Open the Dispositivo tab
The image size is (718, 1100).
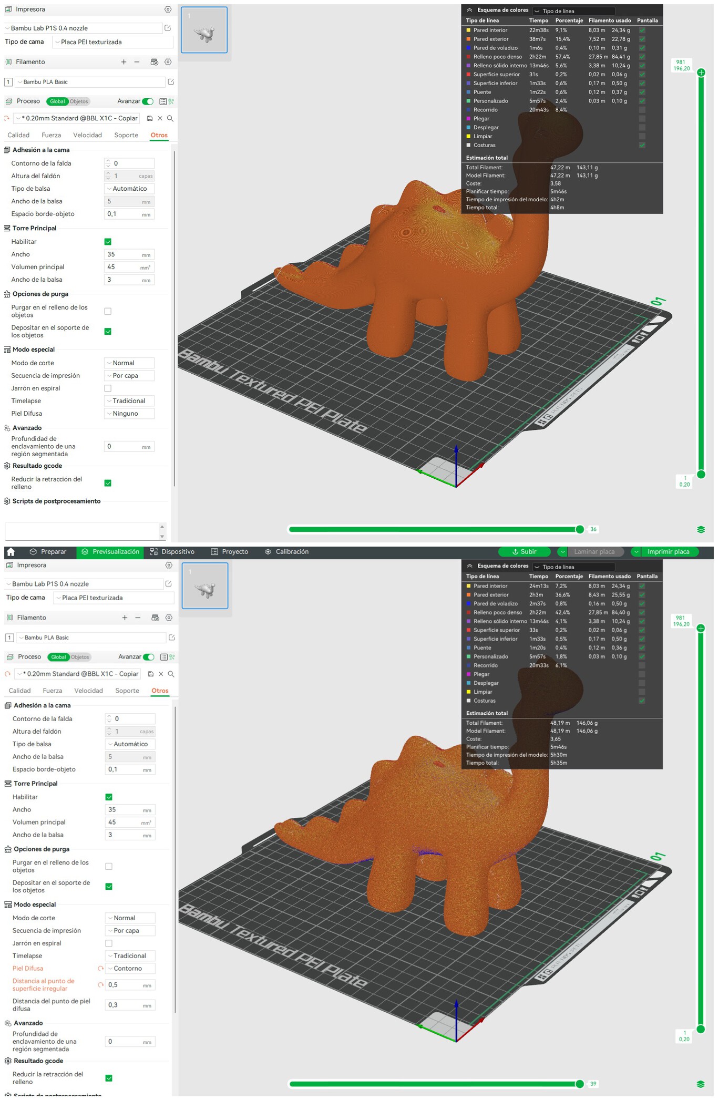(x=172, y=552)
